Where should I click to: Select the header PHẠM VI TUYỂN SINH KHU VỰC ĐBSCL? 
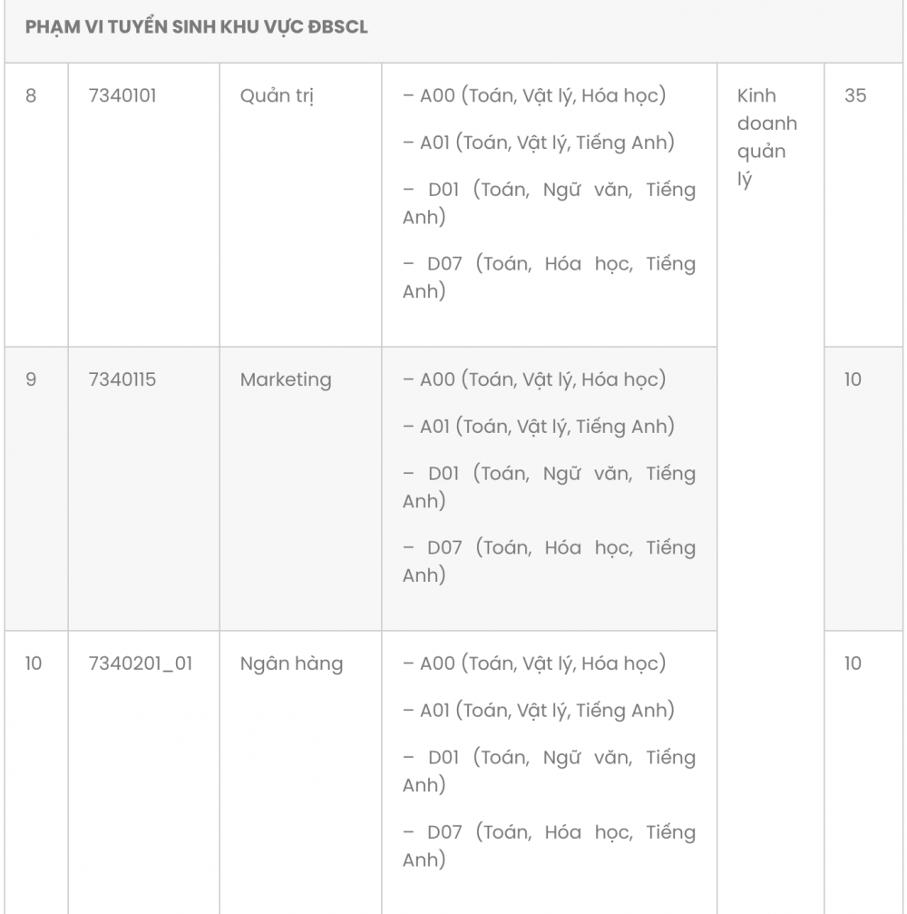click(196, 27)
